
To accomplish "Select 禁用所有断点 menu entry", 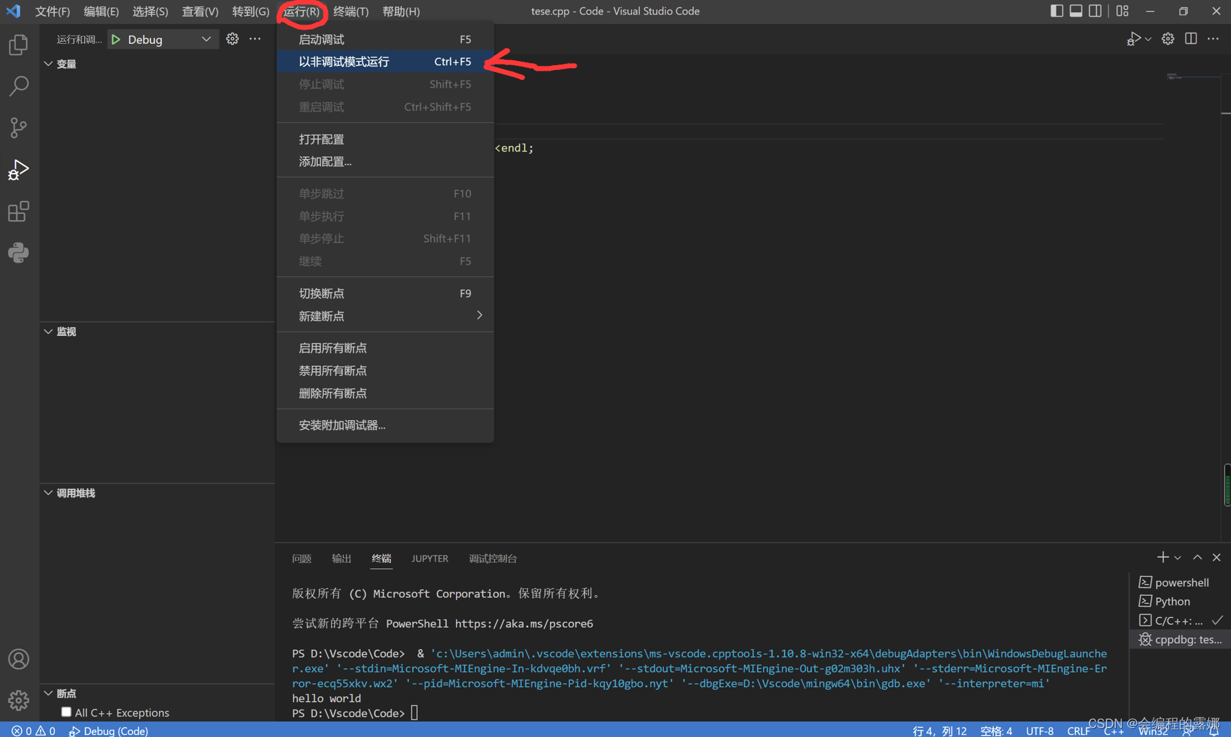I will pyautogui.click(x=385, y=371).
